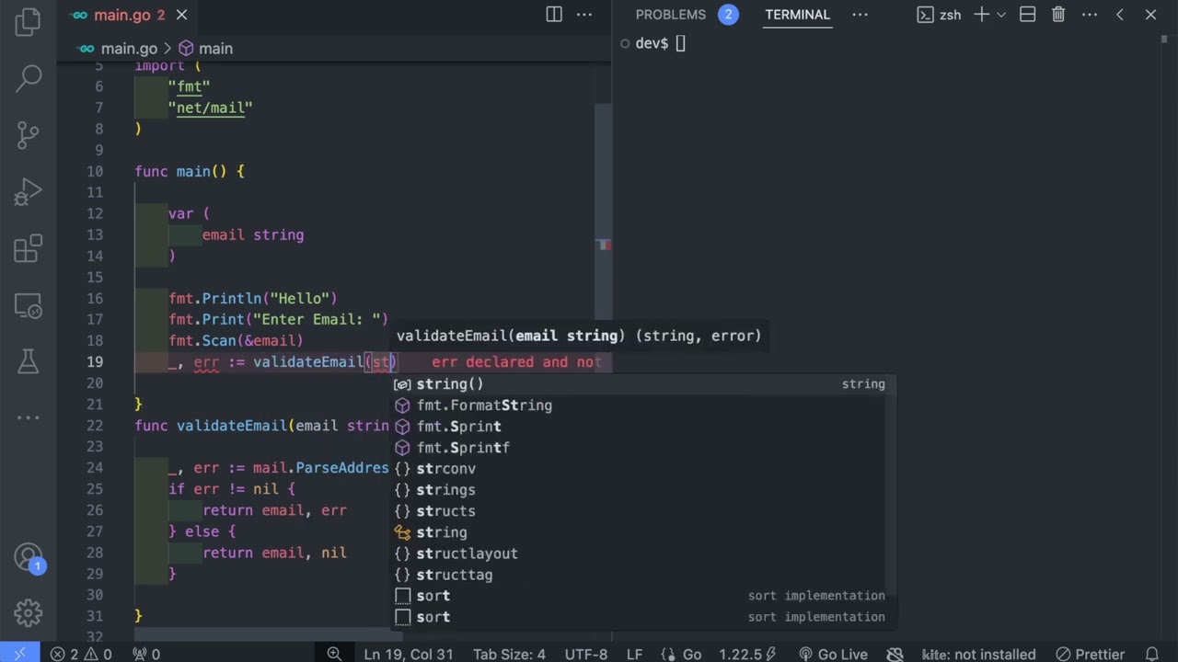The width and height of the screenshot is (1178, 662).
Task: Move panel with the left chevron
Action: pos(1120,15)
